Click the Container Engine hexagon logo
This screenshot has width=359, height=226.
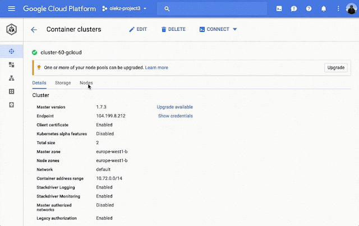click(11, 29)
